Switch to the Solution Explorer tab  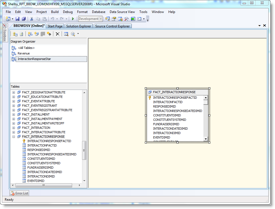78,26
